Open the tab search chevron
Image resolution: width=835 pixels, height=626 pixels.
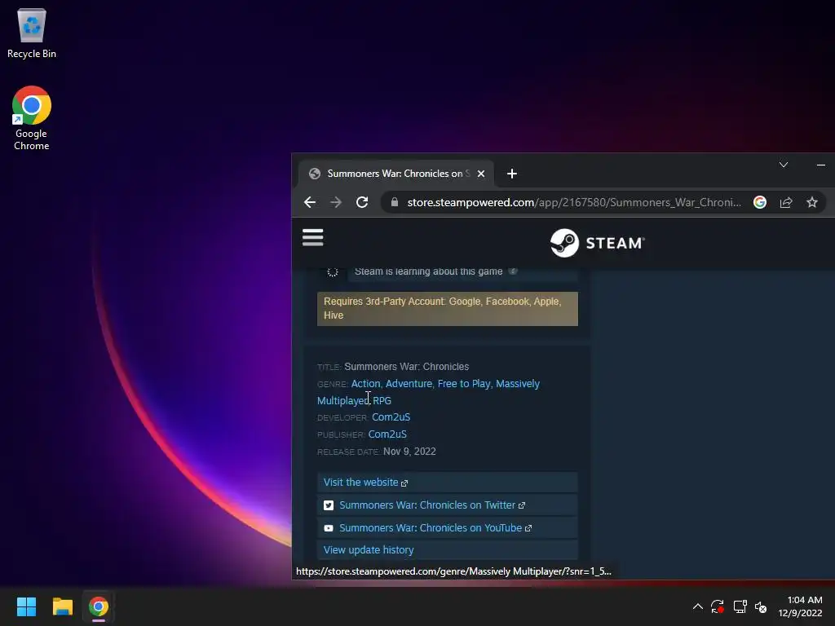click(784, 165)
